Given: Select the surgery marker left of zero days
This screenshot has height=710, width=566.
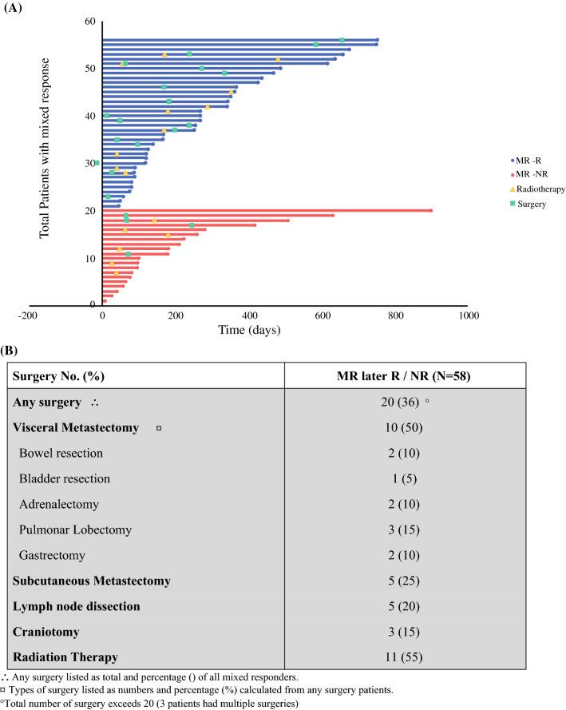Looking at the screenshot, I should [97, 163].
